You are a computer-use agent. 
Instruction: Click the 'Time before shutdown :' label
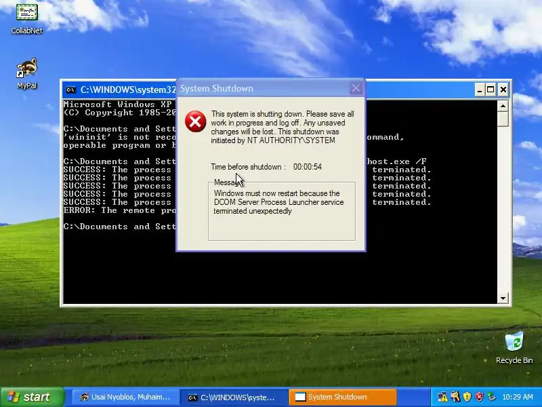click(x=249, y=167)
